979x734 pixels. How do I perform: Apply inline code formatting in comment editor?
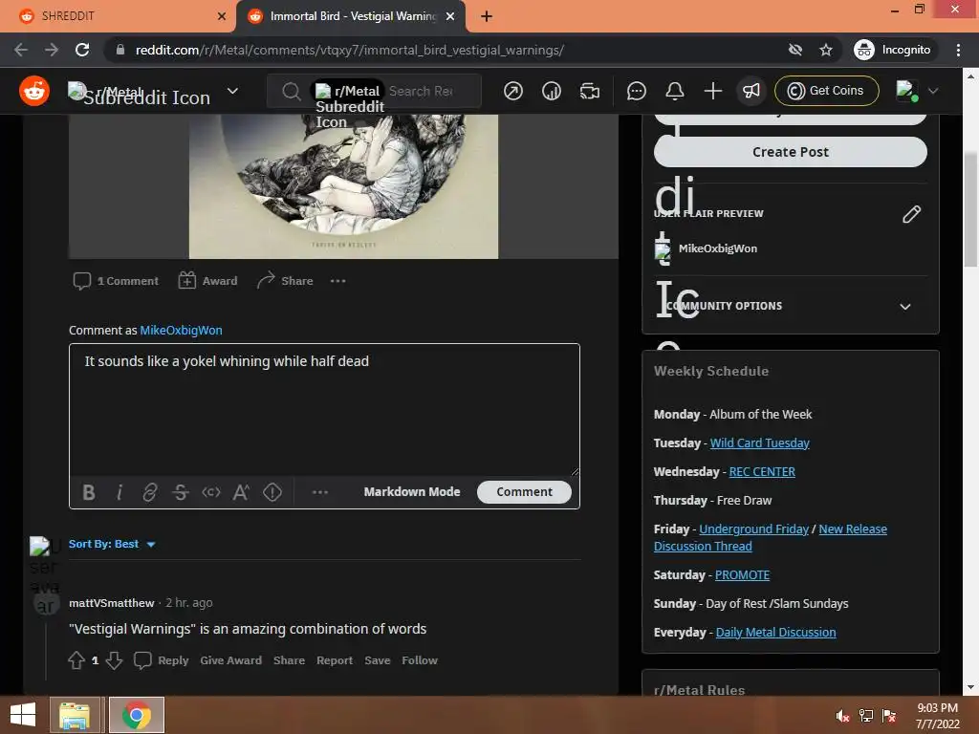pyautogui.click(x=211, y=492)
